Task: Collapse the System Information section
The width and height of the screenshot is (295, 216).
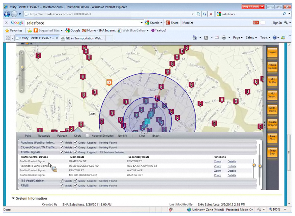Action: pyautogui.click(x=13, y=198)
